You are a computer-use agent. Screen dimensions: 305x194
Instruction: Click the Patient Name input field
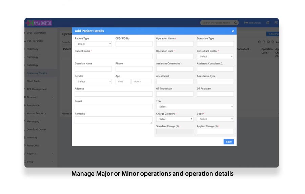[114, 56]
